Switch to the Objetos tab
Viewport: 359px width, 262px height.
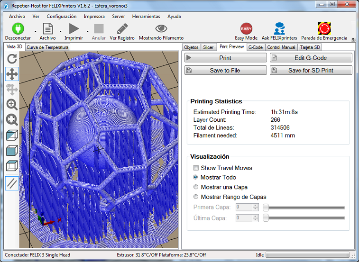coord(191,47)
